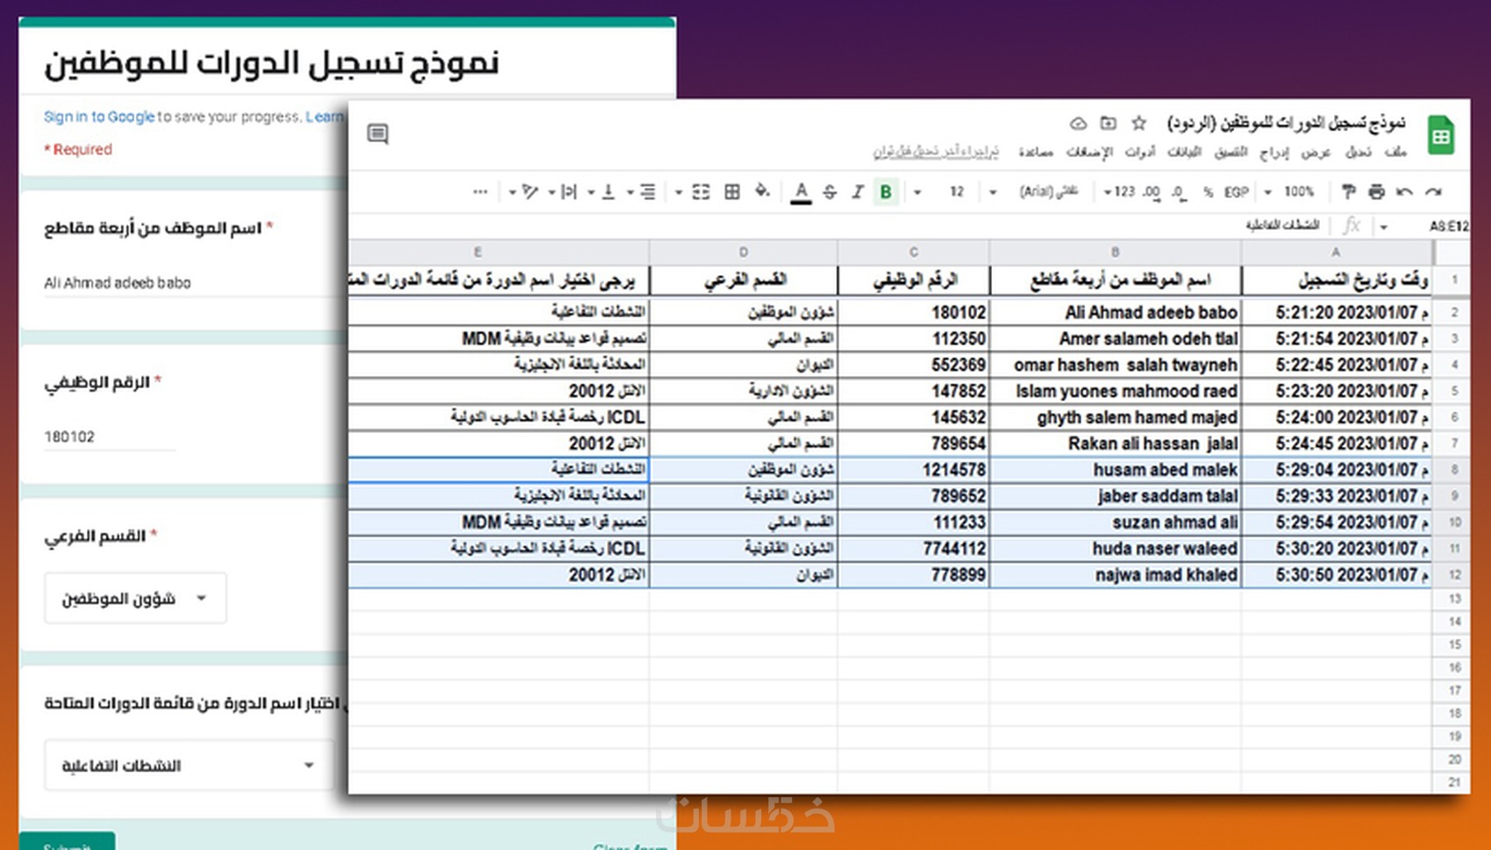Image resolution: width=1491 pixels, height=850 pixels.
Task: Click the Move to folder icon
Action: 1109,123
